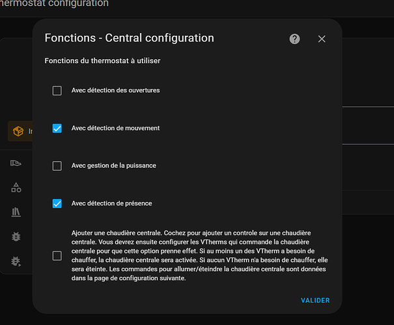The width and height of the screenshot is (394, 325).
Task: Enable the détection des ouvertures checkbox
Action: point(57,90)
